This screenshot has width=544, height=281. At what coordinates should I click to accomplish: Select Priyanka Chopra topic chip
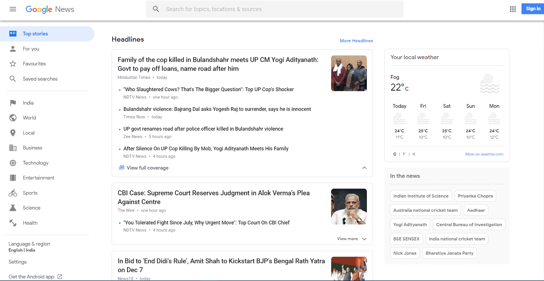475,196
